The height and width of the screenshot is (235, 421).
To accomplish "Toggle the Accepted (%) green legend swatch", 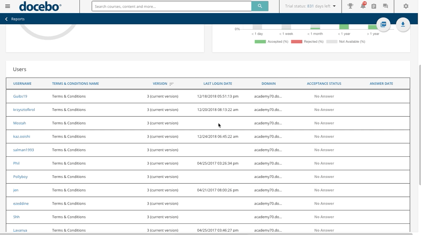I will point(260,42).
